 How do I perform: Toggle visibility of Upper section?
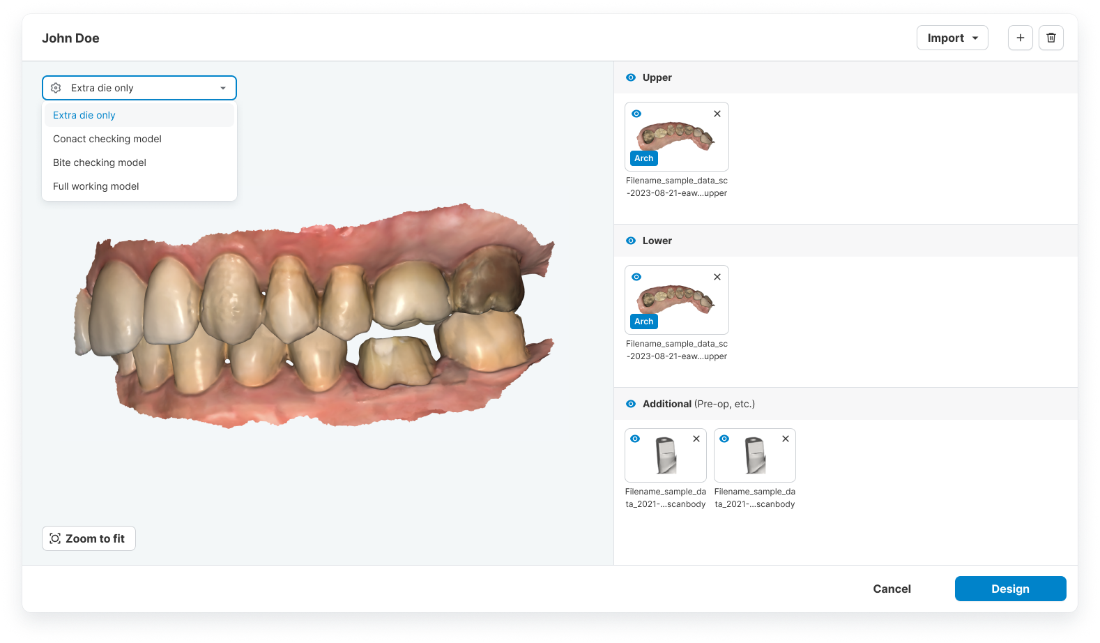tap(631, 77)
